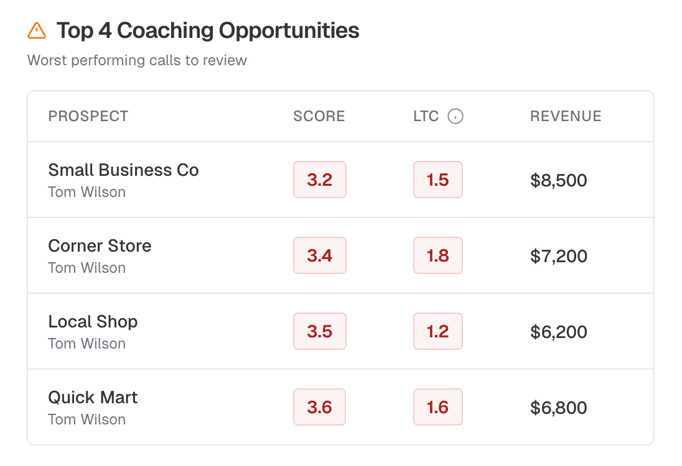The image size is (682, 466).
Task: Open the Small Business Co prospect row
Action: [123, 170]
